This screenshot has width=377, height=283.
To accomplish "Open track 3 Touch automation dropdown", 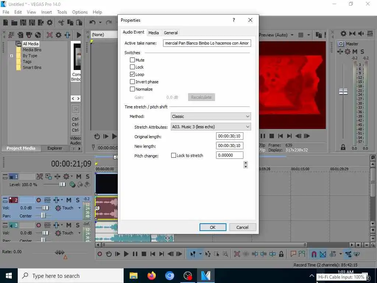I will [80, 233].
